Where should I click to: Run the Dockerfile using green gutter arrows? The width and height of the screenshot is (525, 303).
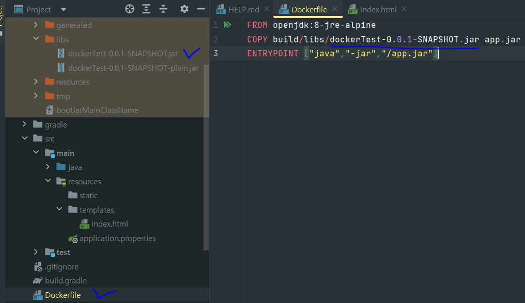pyautogui.click(x=227, y=25)
